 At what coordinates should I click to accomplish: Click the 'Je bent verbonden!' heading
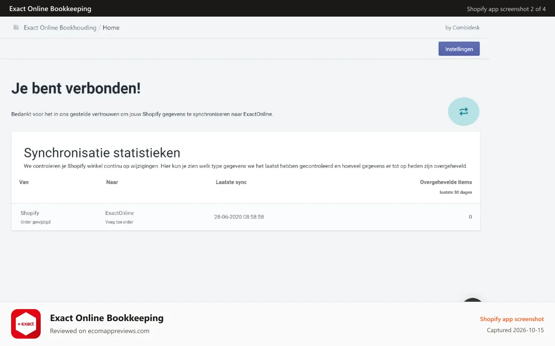click(x=76, y=88)
